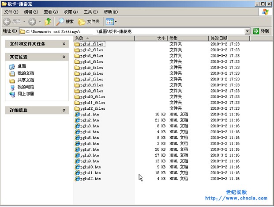Image resolution: width=274 pixels, height=207 pixels.
Task: Select the pglu1_files folder icon
Action: click(x=77, y=44)
